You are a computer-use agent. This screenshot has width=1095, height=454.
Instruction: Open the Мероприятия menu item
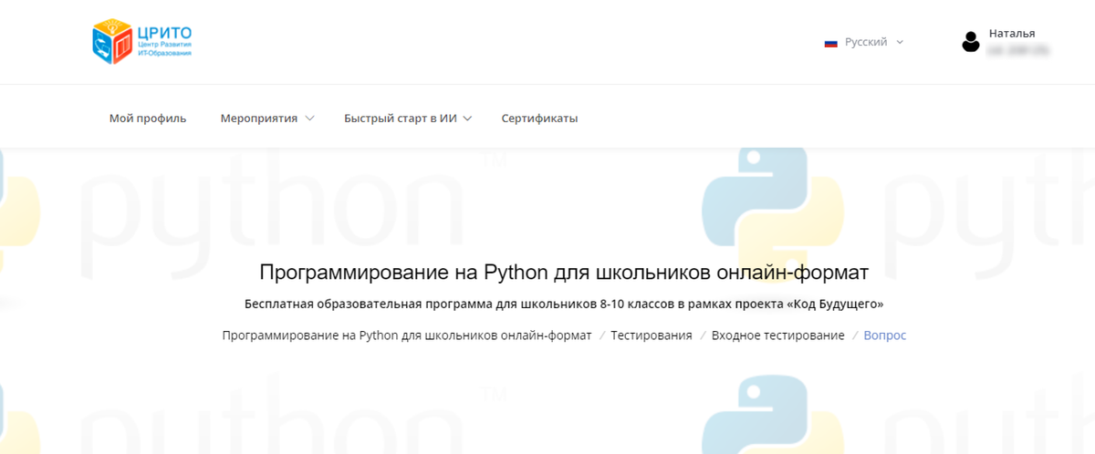click(259, 119)
